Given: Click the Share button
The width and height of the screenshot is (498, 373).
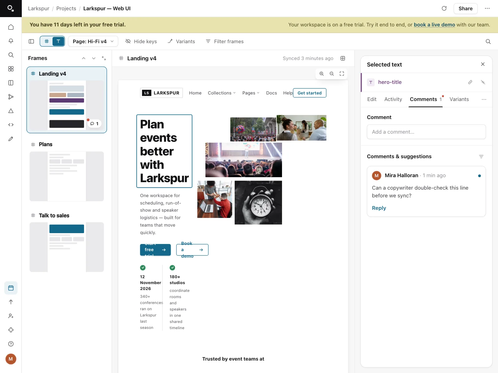Looking at the screenshot, I should [x=465, y=8].
